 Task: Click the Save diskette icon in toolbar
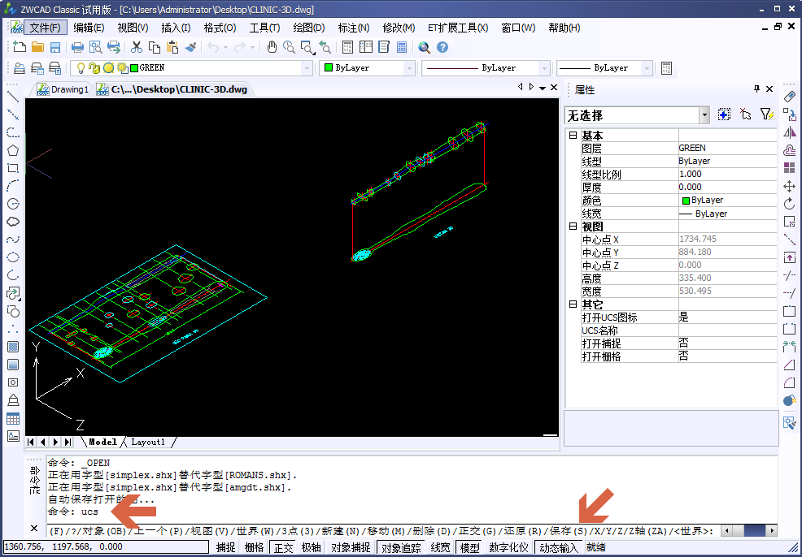tap(55, 48)
